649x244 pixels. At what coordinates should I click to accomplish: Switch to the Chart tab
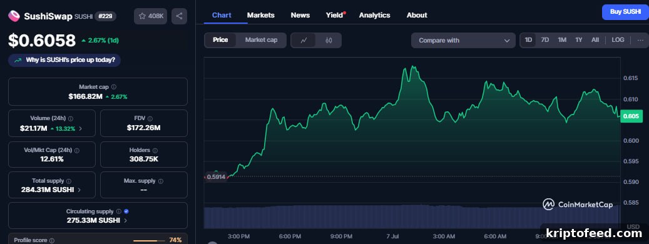point(222,15)
